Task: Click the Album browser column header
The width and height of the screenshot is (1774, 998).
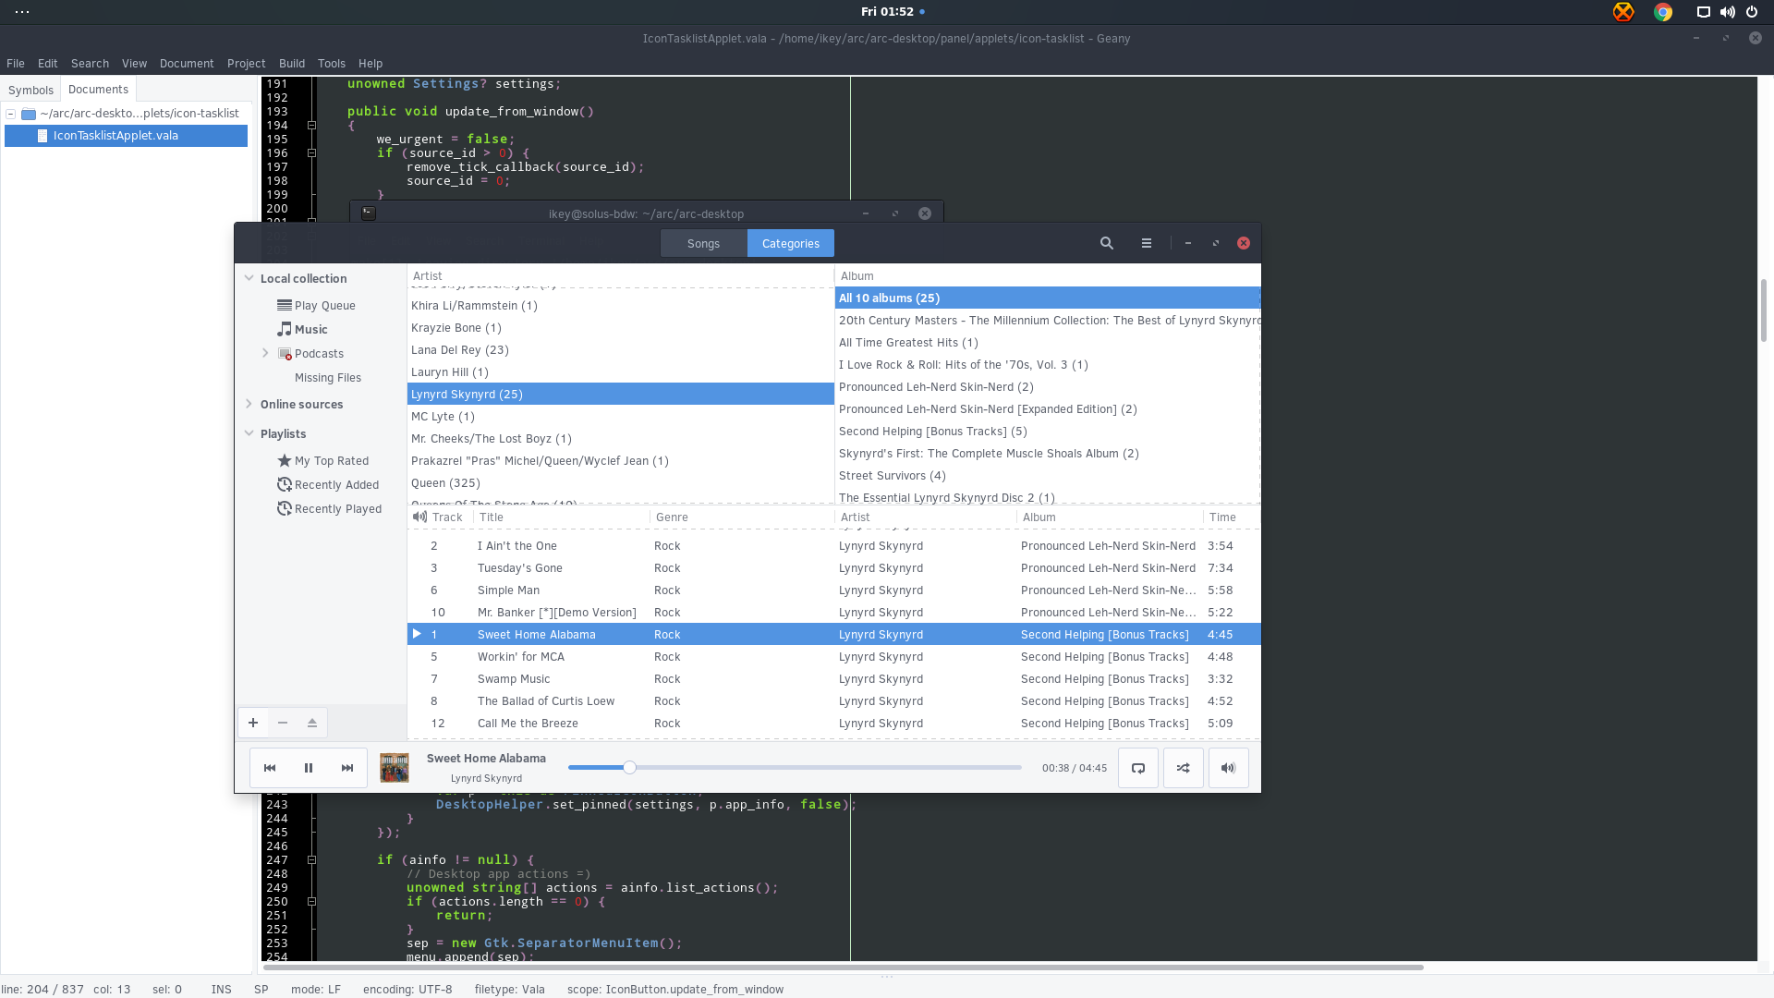Action: [x=1048, y=276]
